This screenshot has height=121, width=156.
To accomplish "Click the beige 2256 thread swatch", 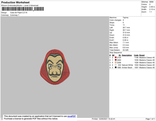I will (116, 62).
